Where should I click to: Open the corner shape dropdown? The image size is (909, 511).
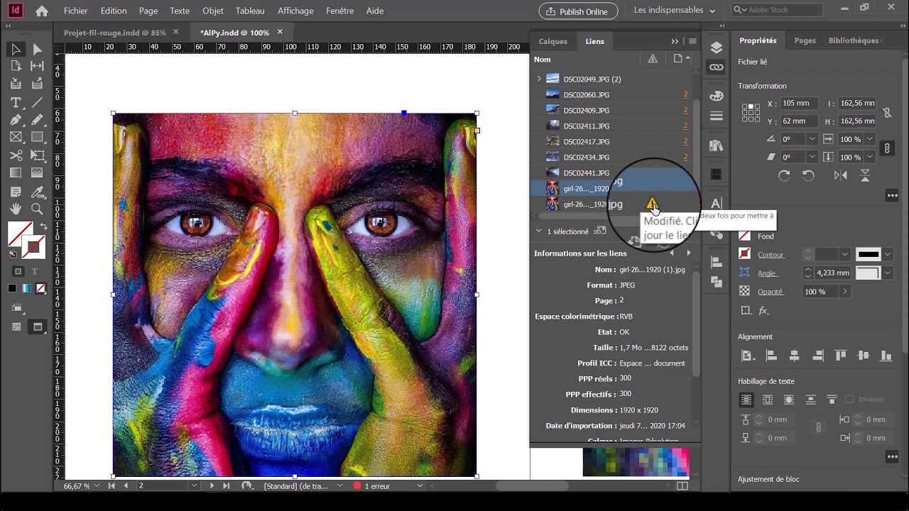[888, 273]
